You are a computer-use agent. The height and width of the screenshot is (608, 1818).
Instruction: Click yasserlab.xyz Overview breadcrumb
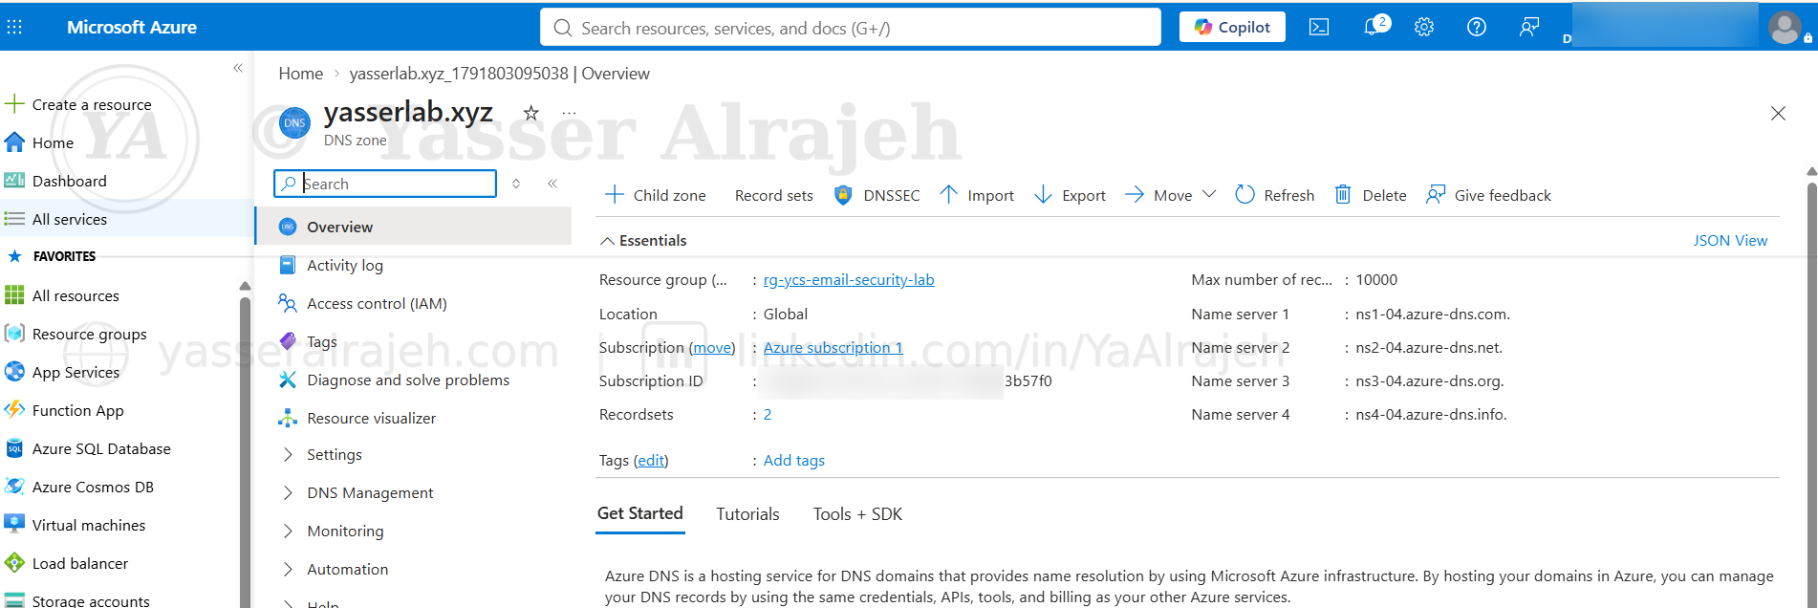point(499,74)
